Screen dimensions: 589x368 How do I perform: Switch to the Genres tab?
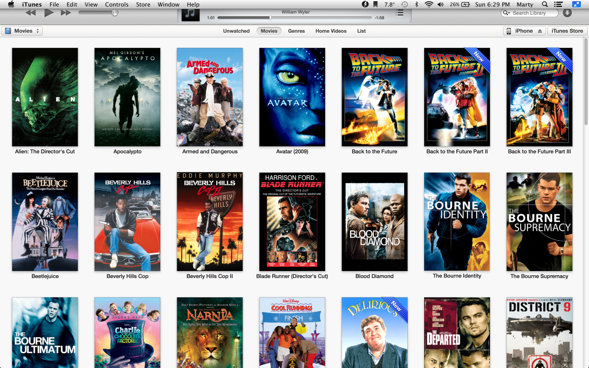click(x=296, y=31)
